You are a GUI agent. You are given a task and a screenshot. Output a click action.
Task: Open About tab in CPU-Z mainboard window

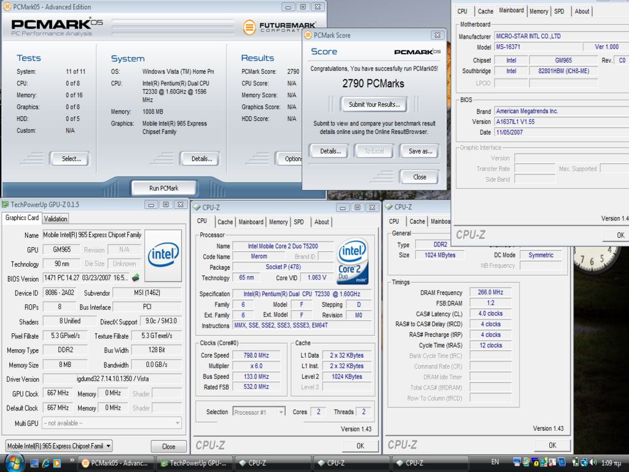[x=582, y=11]
